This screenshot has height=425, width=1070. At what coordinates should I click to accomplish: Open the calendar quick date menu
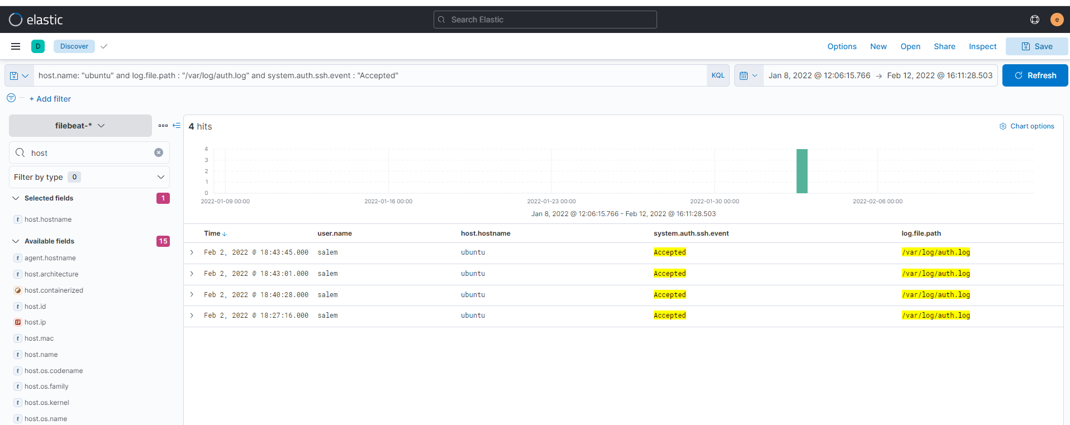coord(748,75)
